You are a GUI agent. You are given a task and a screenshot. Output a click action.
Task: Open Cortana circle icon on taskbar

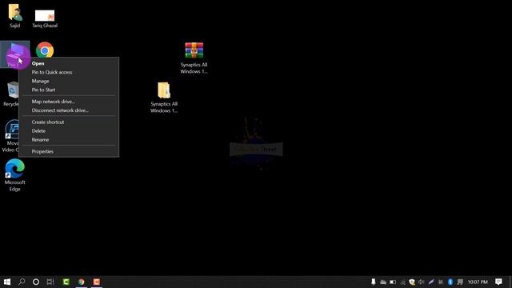[x=36, y=282]
